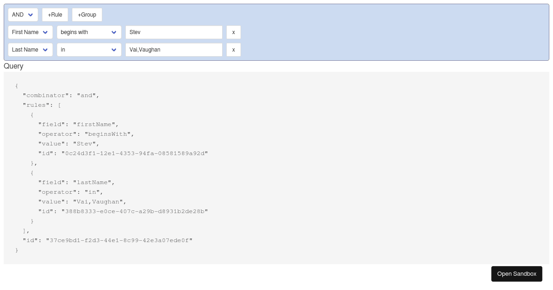
Task: Add a new rule with +Rule
Action: (55, 14)
